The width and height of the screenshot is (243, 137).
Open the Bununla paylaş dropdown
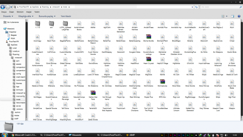[47, 16]
